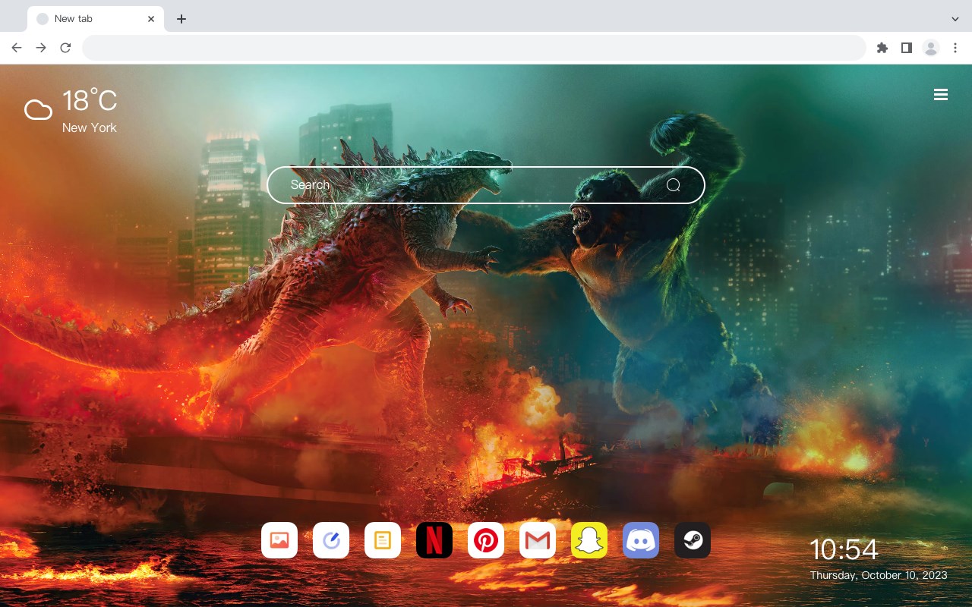Toggle the browser side panel

(906, 48)
